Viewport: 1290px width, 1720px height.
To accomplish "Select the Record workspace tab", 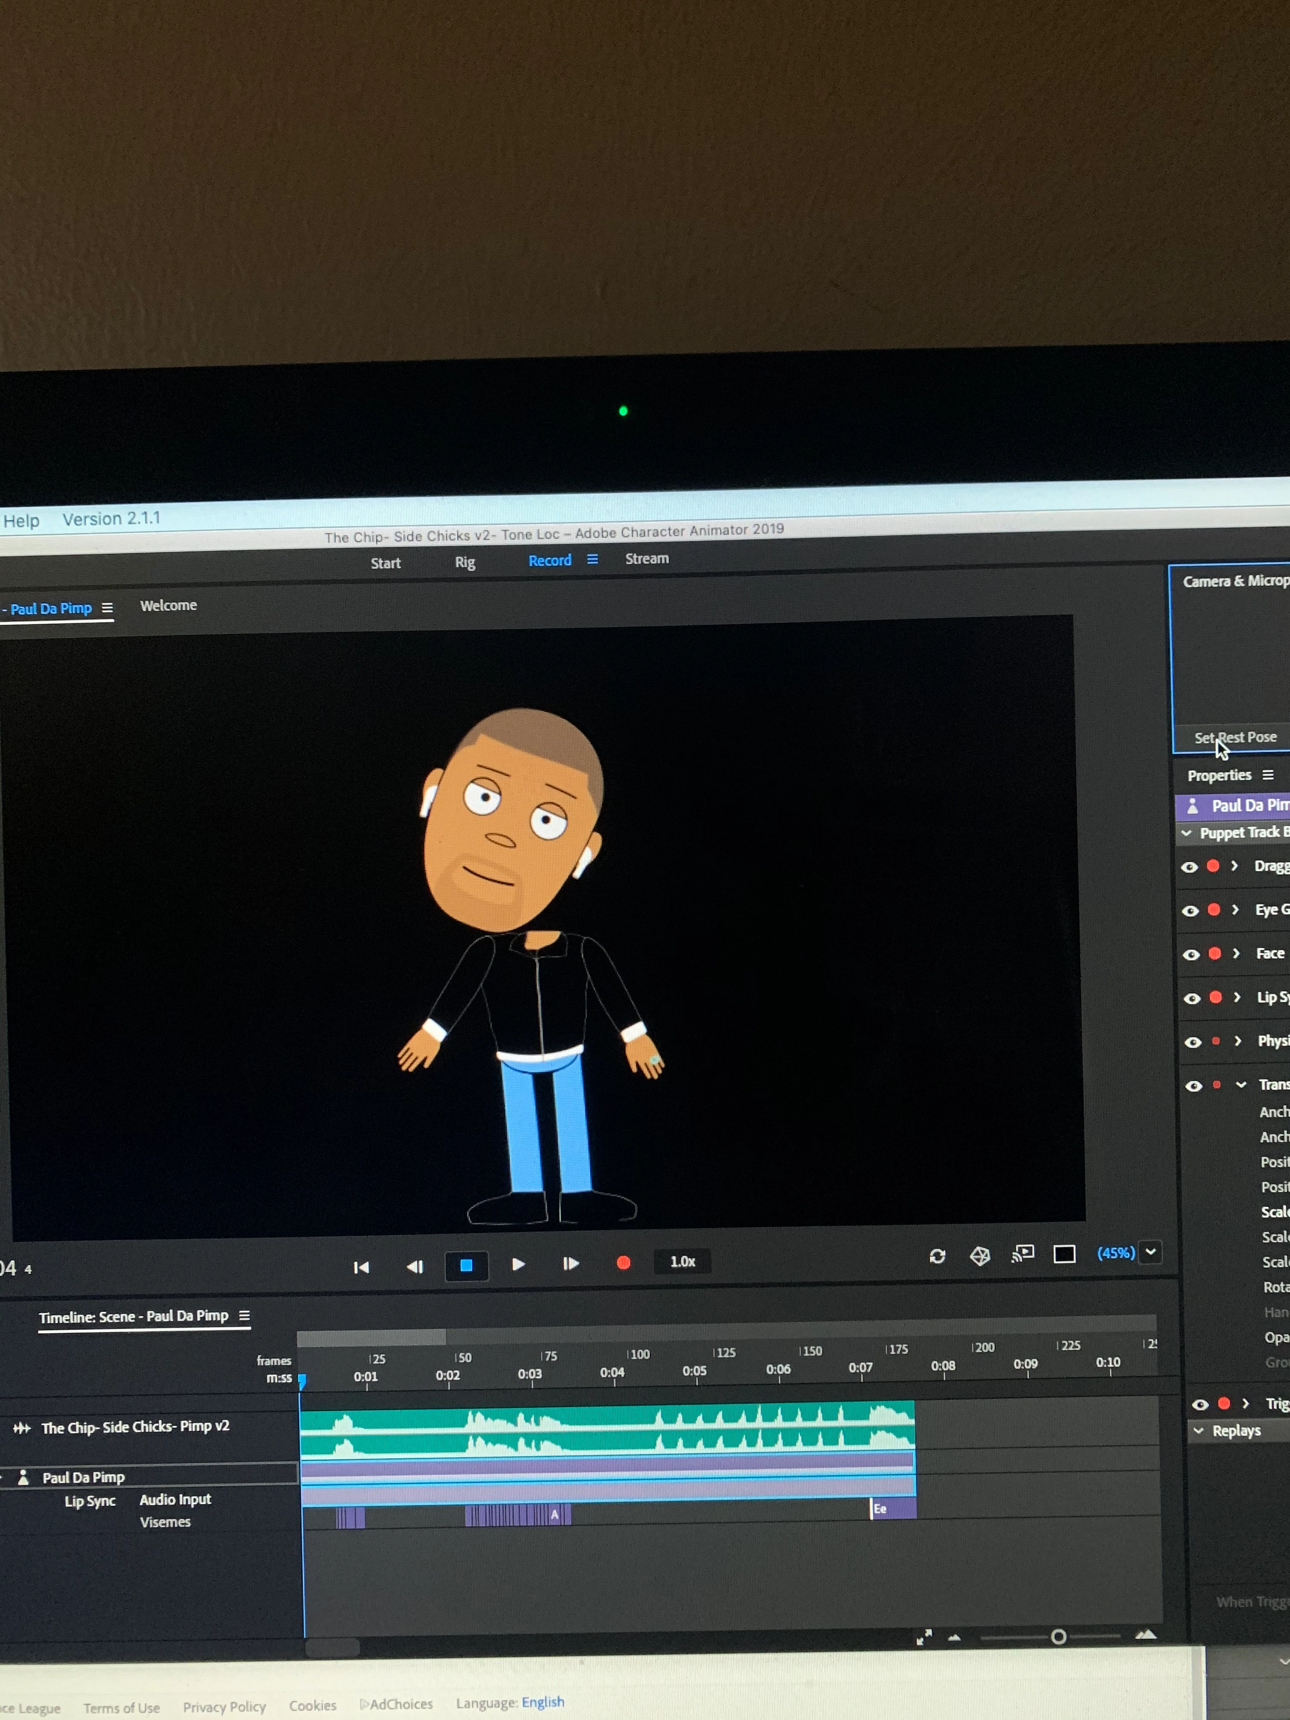I will point(550,560).
